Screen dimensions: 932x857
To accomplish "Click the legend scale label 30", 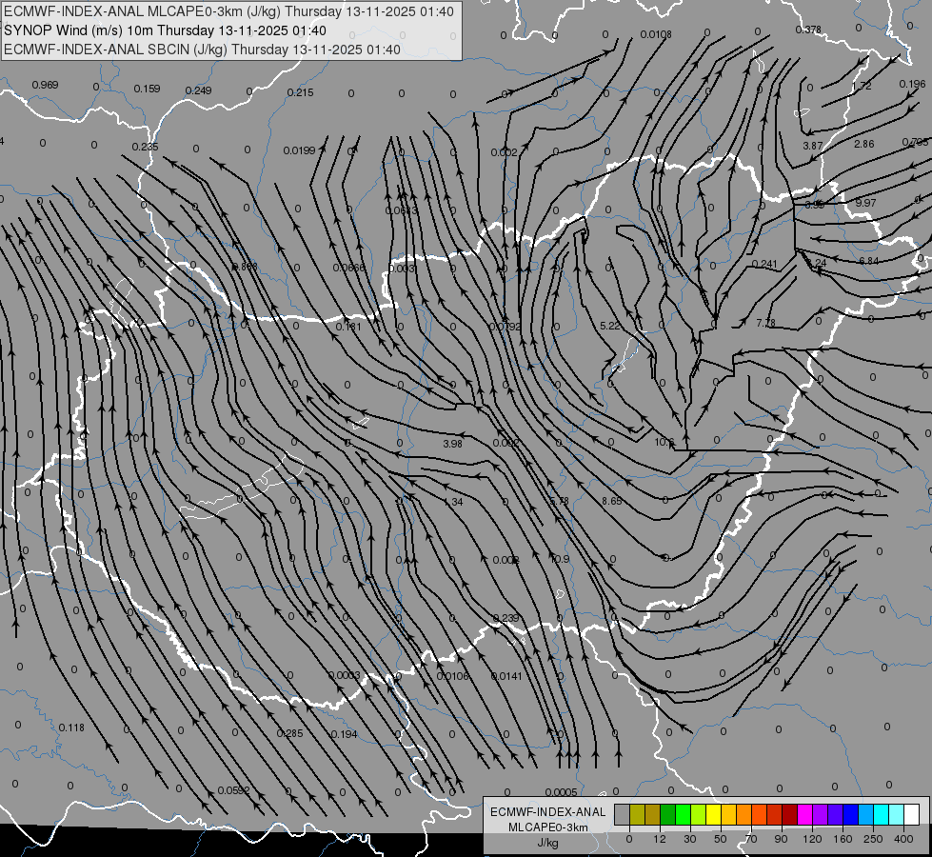I will point(690,839).
